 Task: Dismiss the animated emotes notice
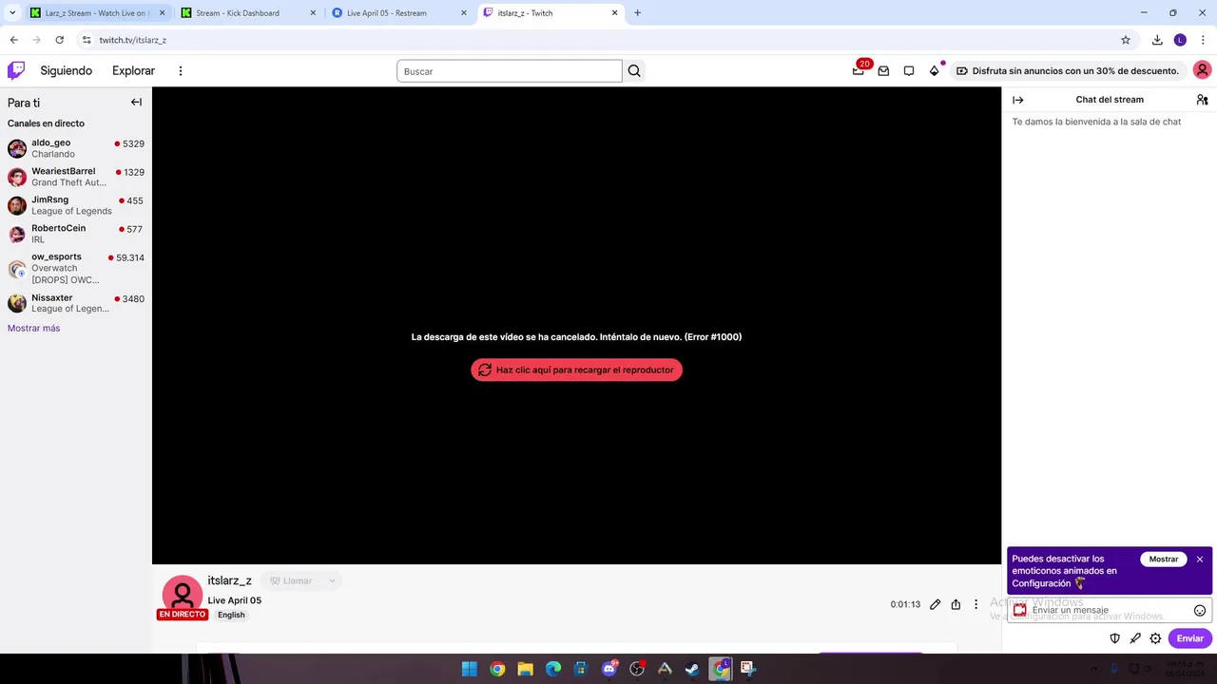point(1200,560)
